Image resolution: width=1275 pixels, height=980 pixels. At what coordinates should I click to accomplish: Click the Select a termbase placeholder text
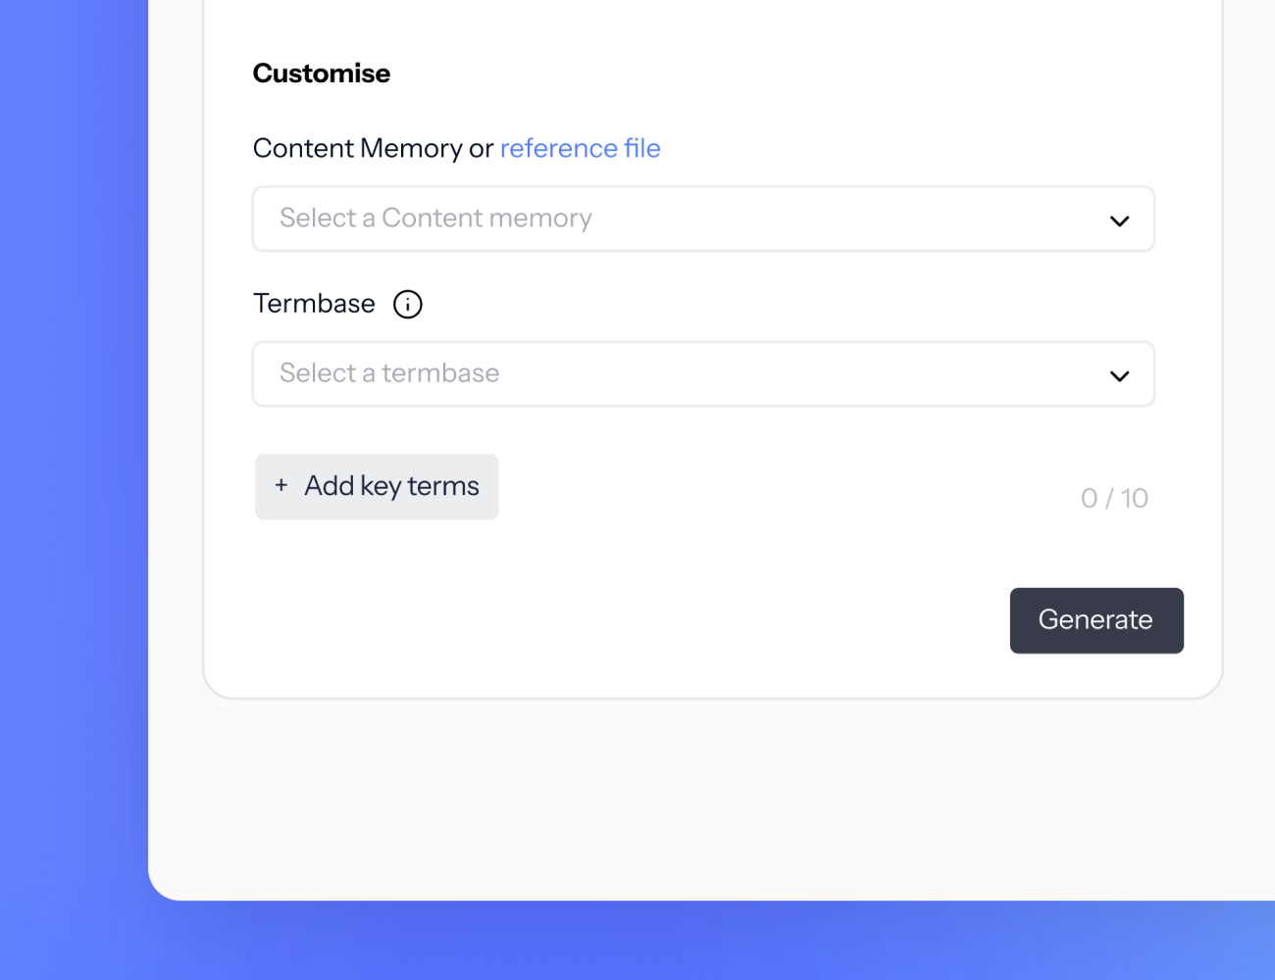[389, 372]
